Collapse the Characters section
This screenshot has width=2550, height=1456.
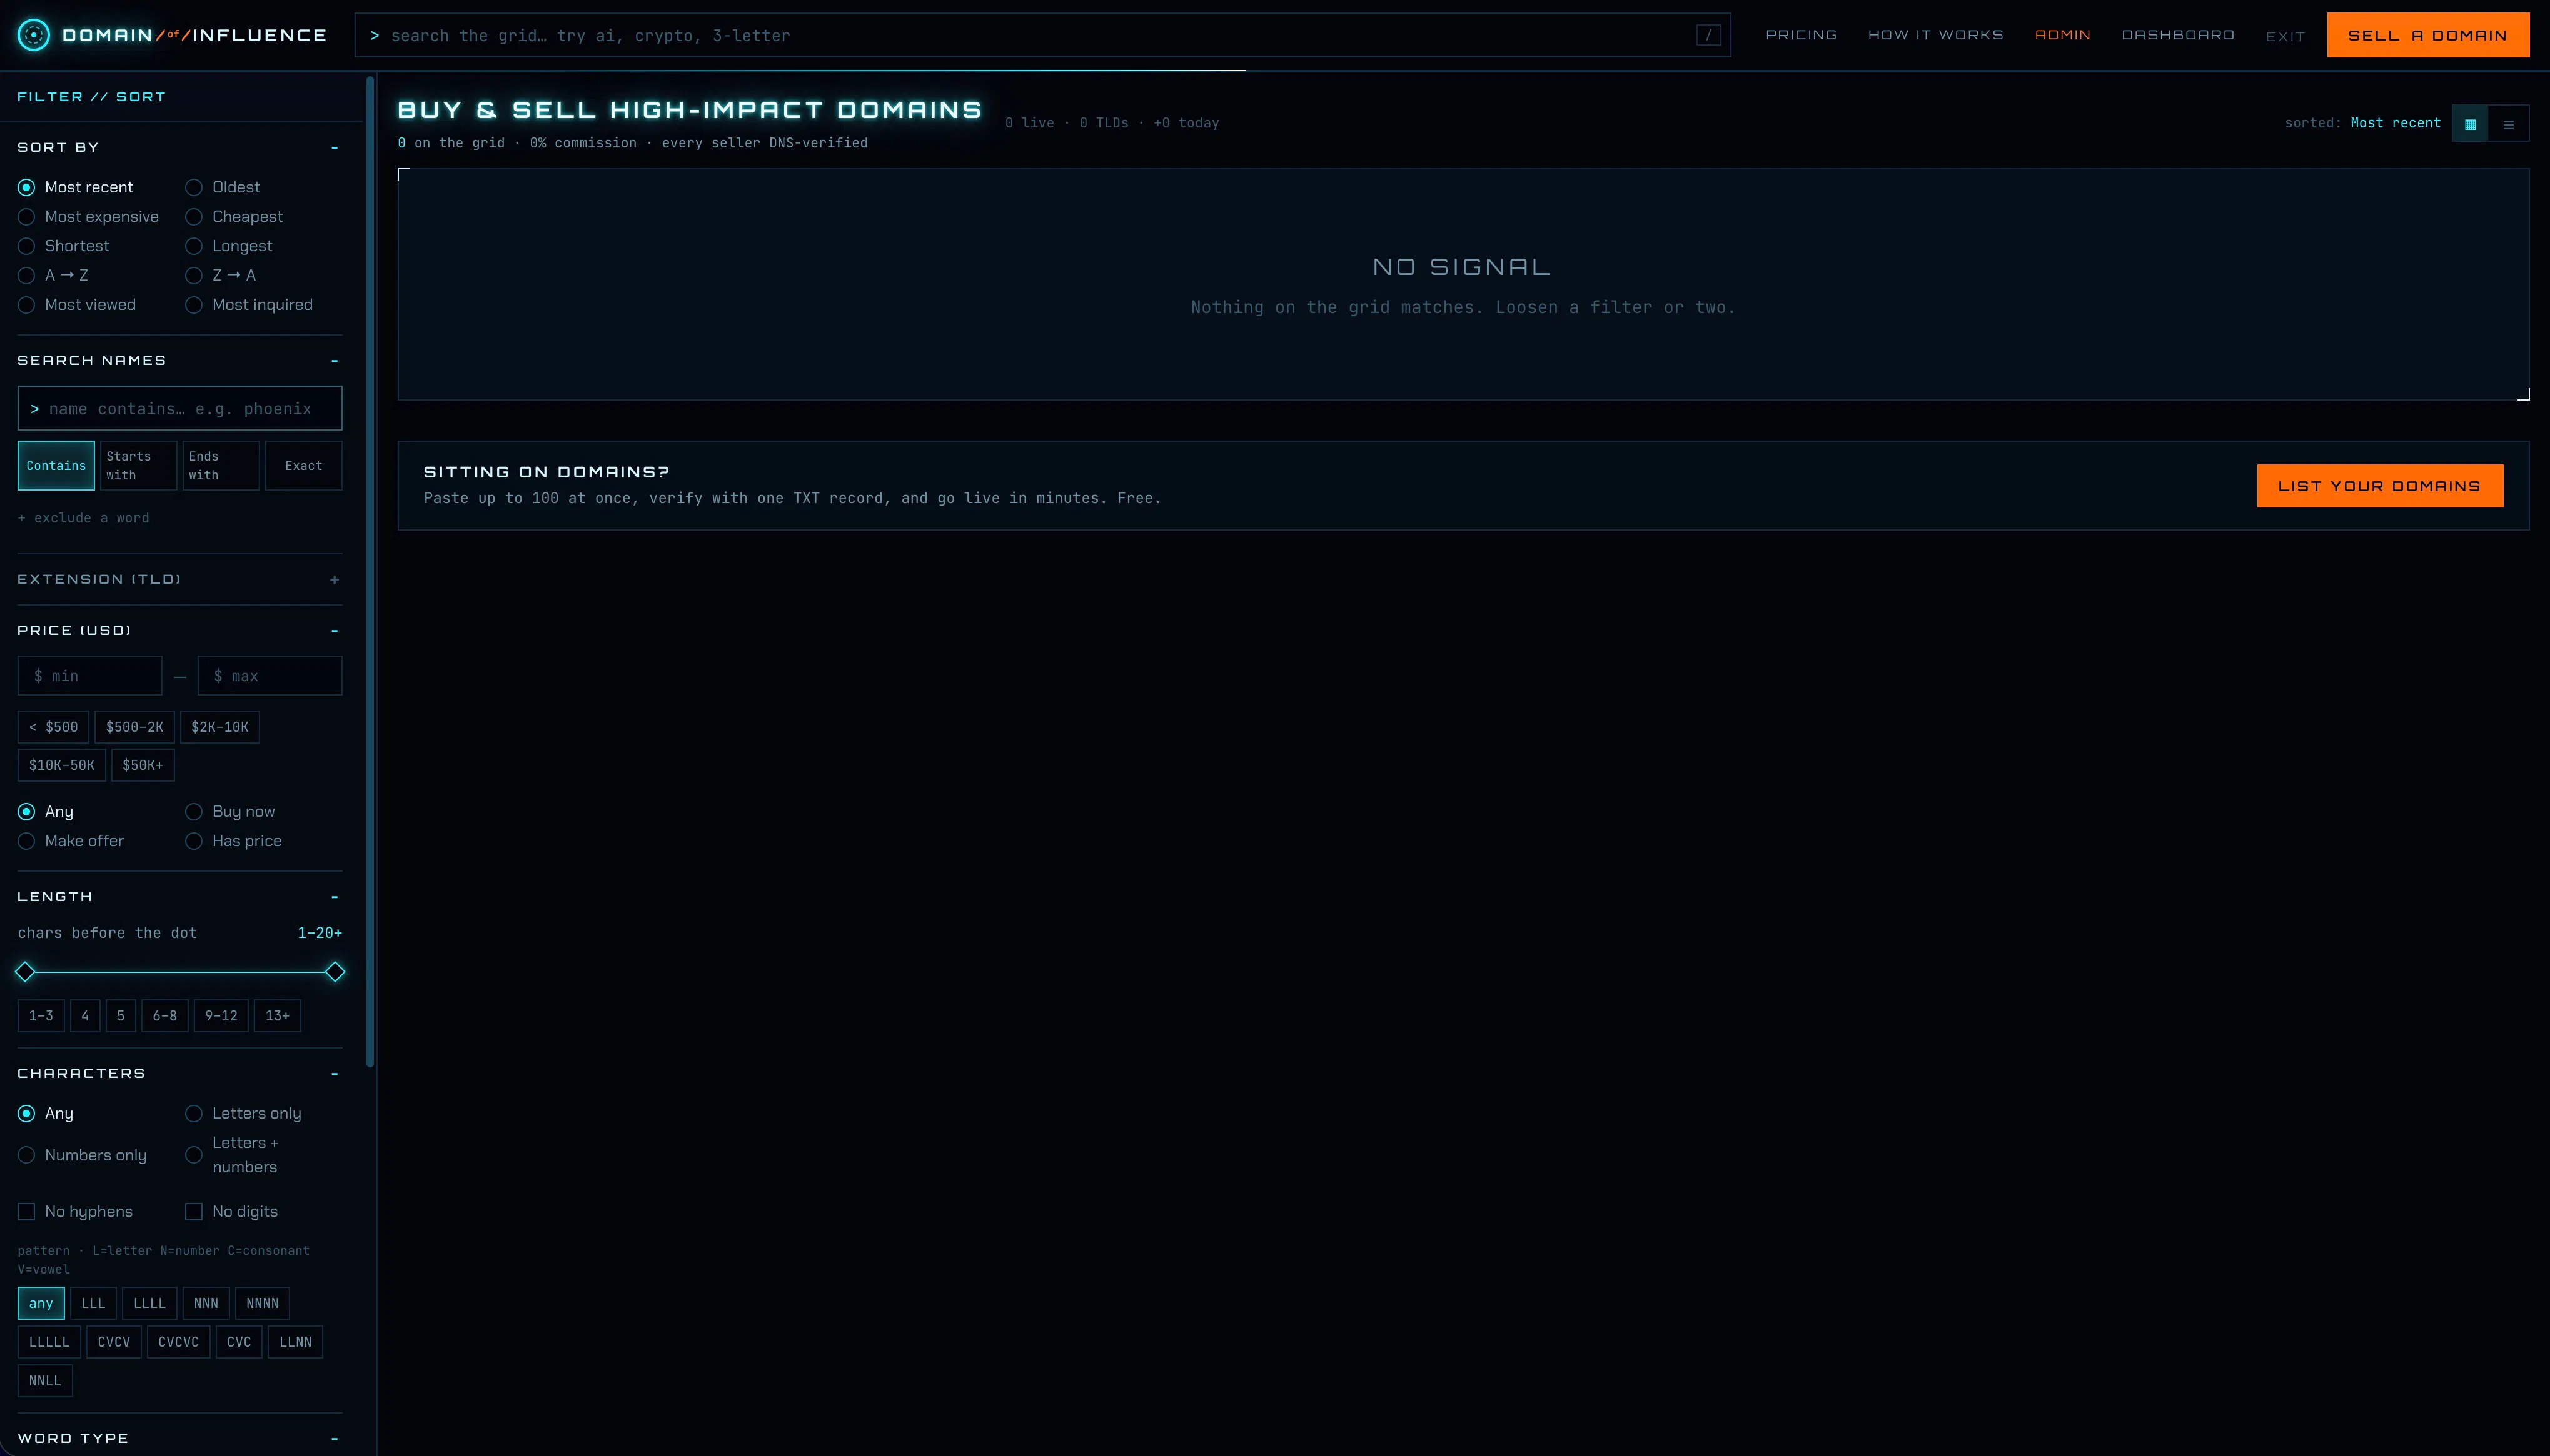pyautogui.click(x=334, y=1074)
